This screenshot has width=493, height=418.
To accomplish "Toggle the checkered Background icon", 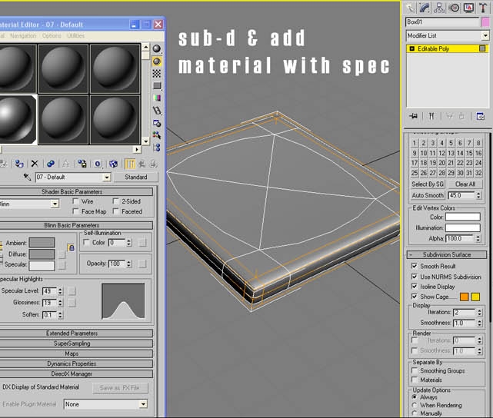I will click(x=157, y=74).
